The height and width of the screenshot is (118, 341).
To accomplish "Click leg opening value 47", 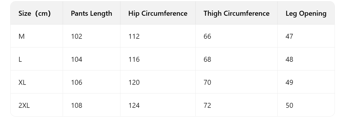I will (x=289, y=36).
